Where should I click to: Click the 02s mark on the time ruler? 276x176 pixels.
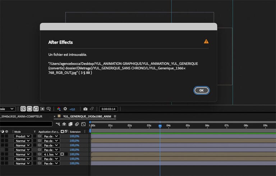tap(130, 125)
